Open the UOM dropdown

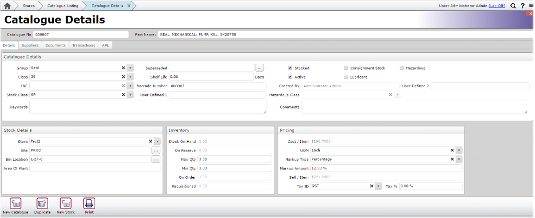(459, 150)
